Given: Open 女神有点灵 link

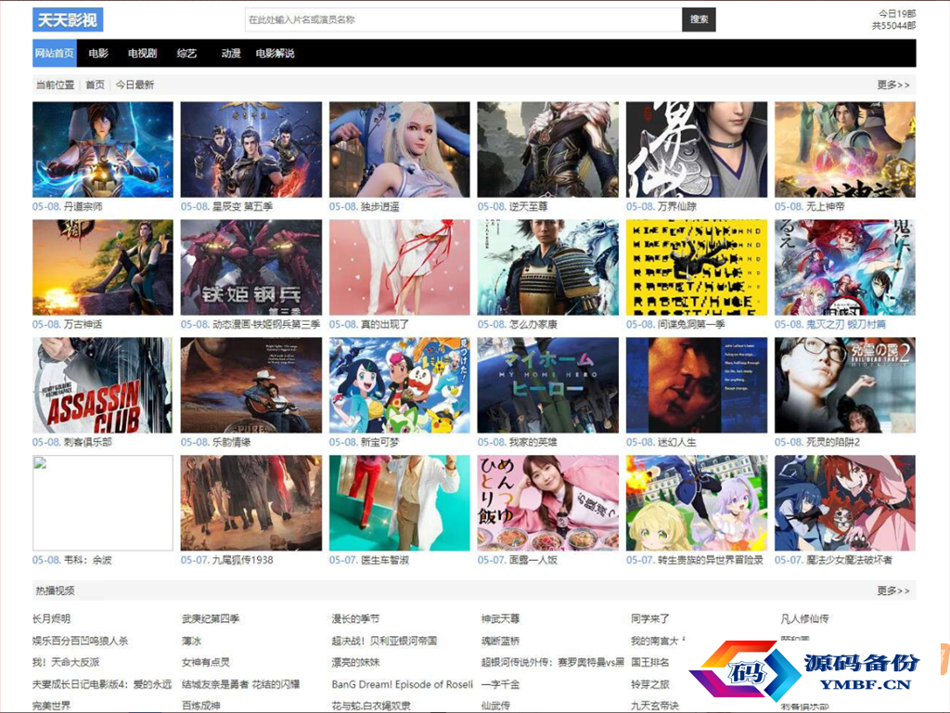Looking at the screenshot, I should point(206,663).
